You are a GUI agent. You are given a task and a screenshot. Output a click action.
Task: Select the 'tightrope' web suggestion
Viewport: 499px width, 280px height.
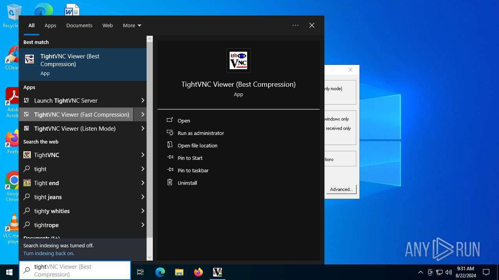tap(76, 225)
